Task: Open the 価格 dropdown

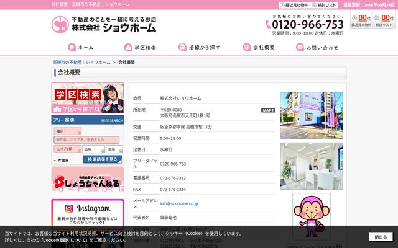Action: click(93, 149)
